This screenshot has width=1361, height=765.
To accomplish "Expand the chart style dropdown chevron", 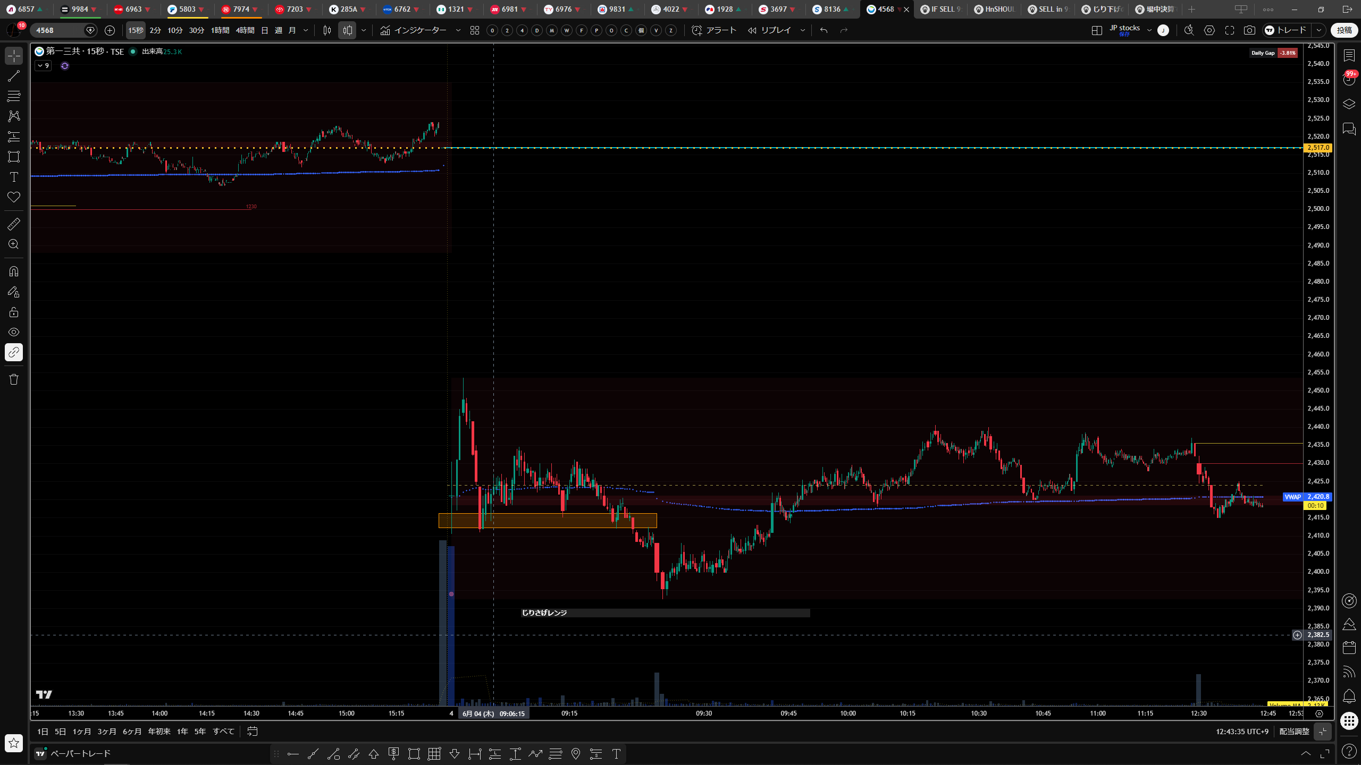I will [x=364, y=30].
